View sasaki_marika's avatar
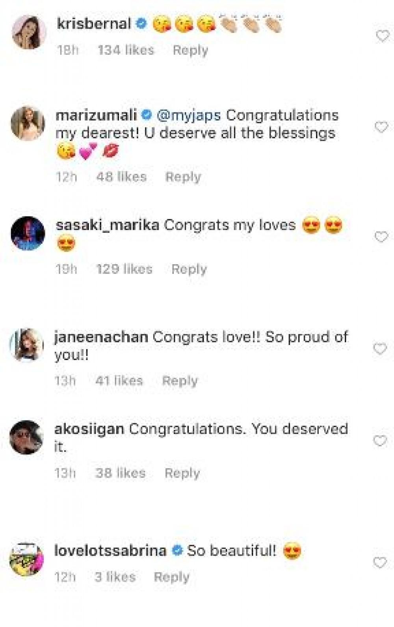This screenshot has width=394, height=627. [28, 233]
